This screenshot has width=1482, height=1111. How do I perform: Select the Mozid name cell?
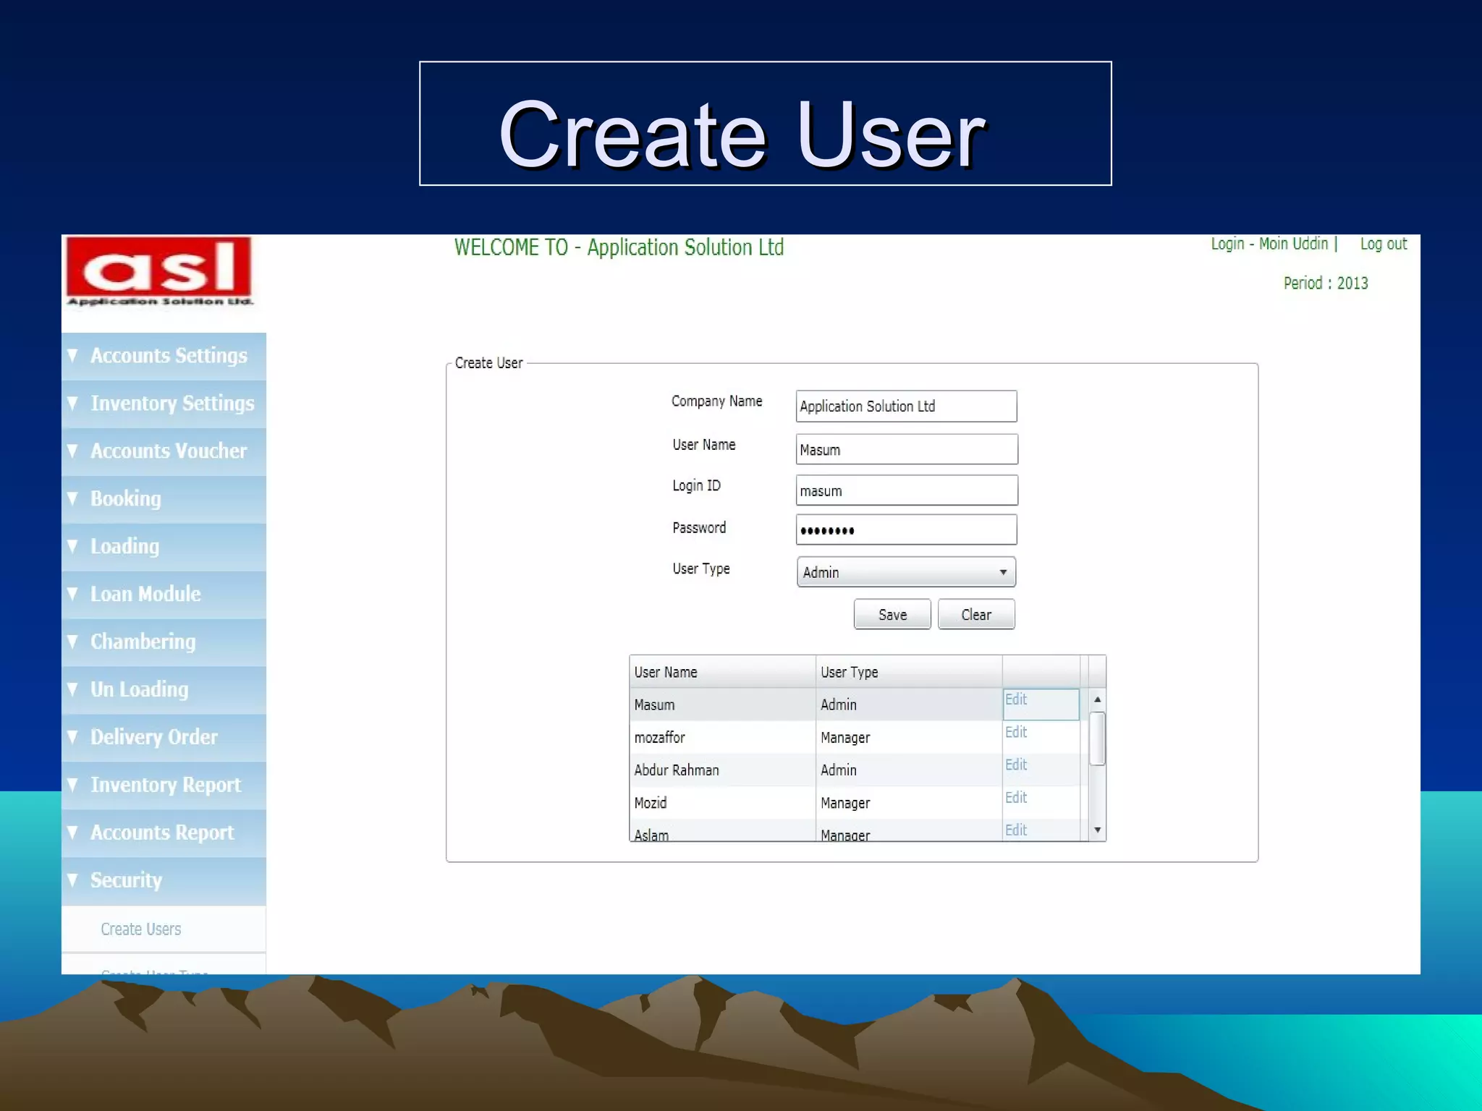tap(723, 802)
